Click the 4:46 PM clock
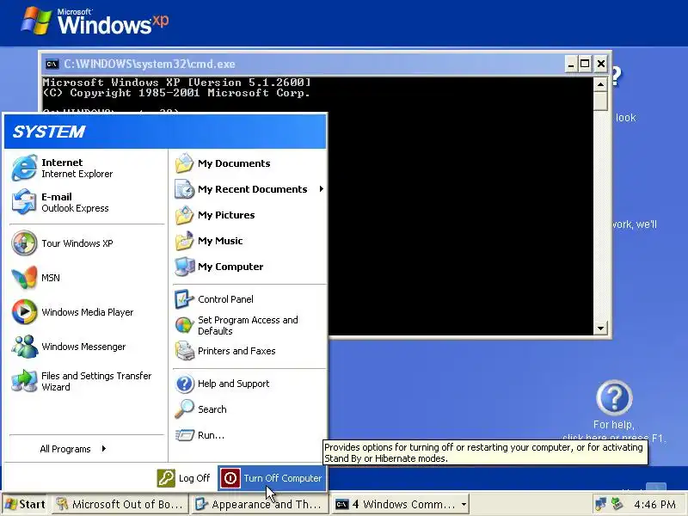Image resolution: width=688 pixels, height=516 pixels. click(654, 504)
